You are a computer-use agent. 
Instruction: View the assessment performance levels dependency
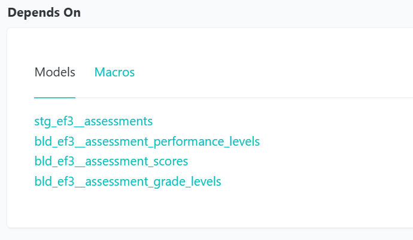pyautogui.click(x=147, y=141)
